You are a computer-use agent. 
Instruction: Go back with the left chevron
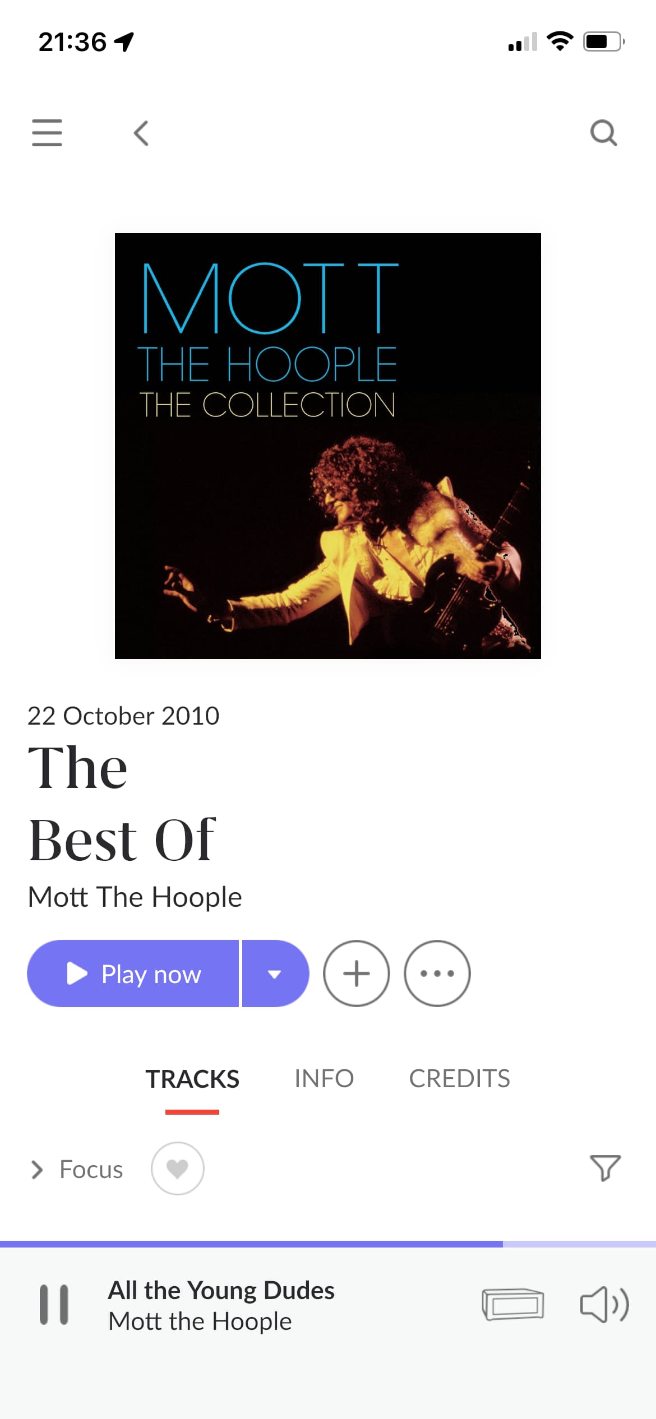(x=141, y=133)
